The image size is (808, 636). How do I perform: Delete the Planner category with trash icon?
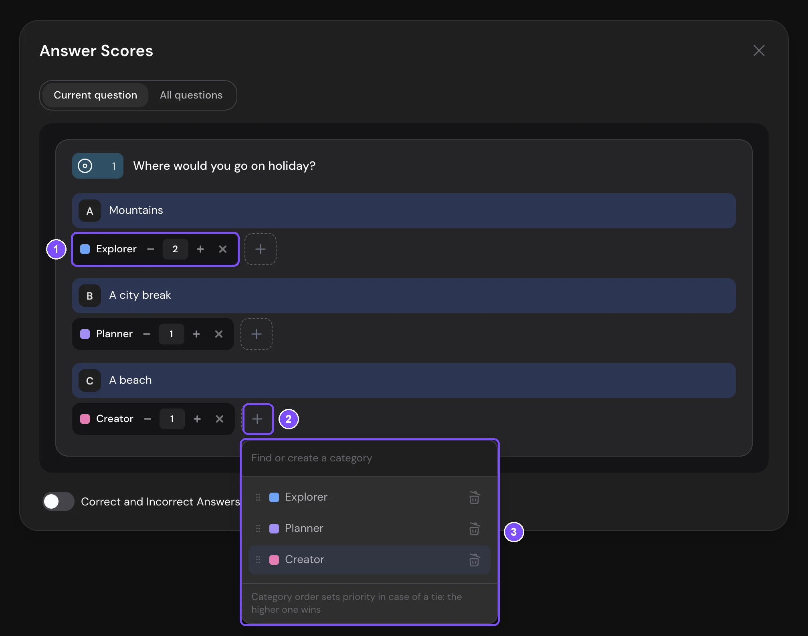coord(475,529)
